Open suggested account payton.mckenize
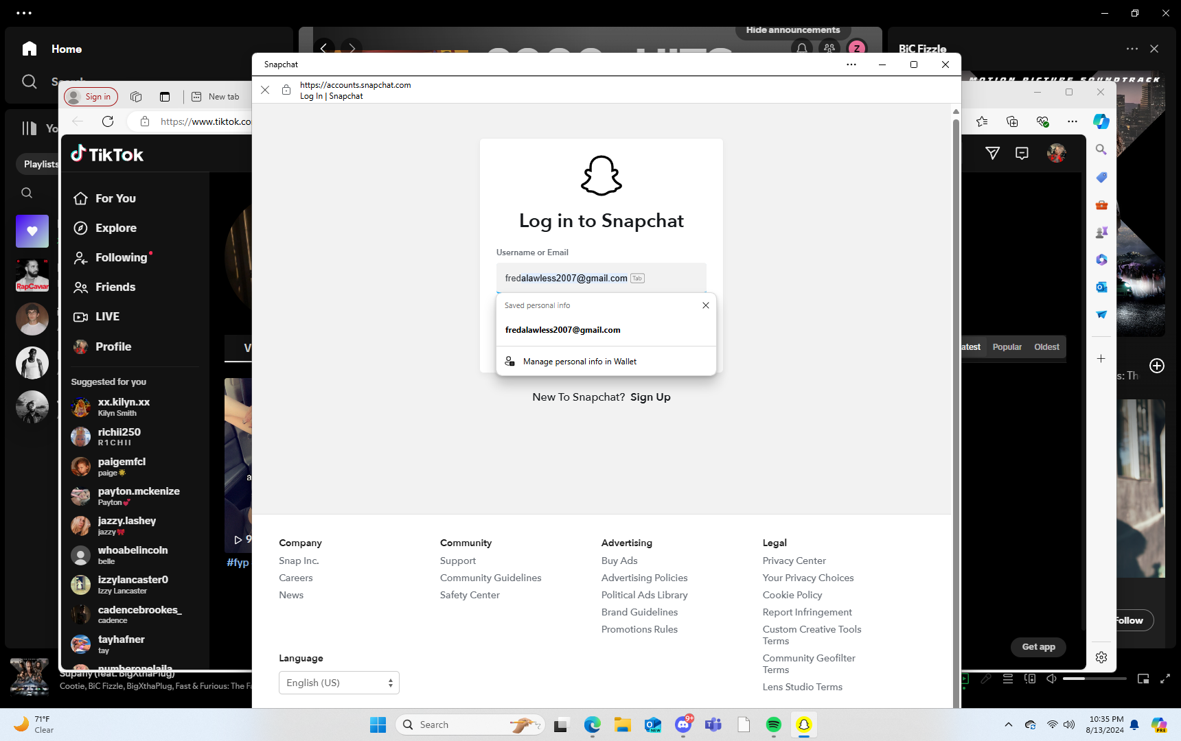1181x741 pixels. pyautogui.click(x=126, y=496)
